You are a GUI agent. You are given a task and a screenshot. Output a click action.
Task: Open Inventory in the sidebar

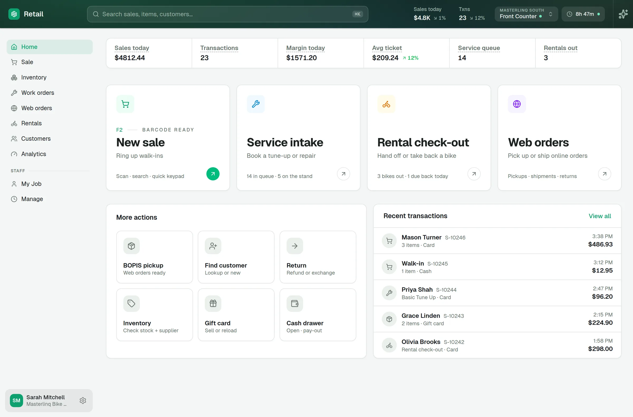coord(50,77)
